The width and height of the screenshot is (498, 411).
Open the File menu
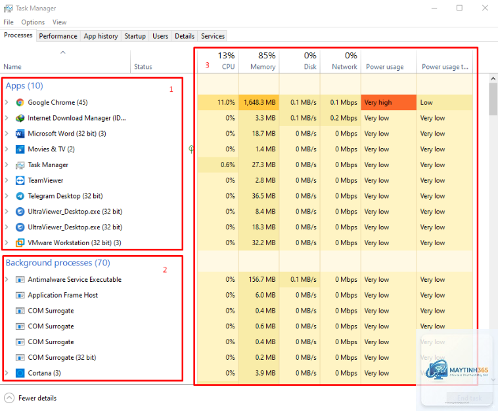point(9,22)
